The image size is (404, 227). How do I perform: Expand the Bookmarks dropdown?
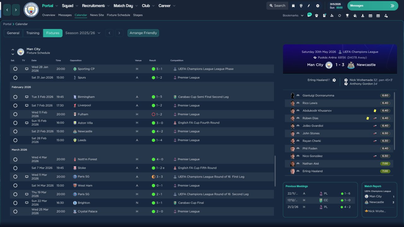pos(293,15)
